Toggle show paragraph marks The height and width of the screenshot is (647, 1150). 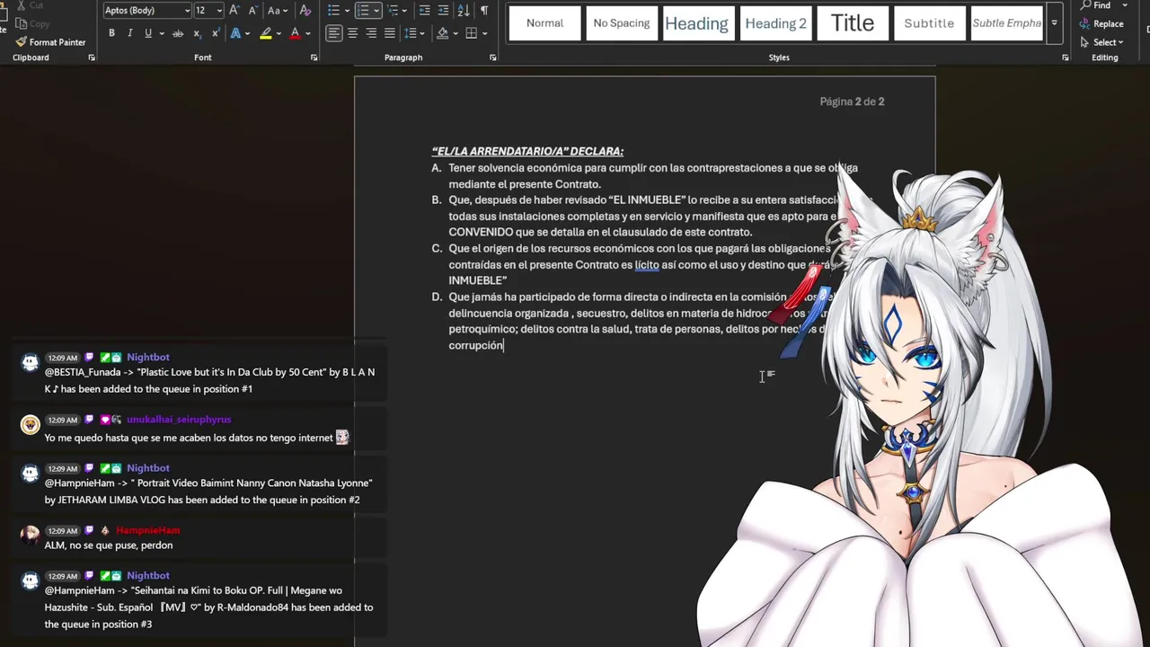[x=484, y=10]
